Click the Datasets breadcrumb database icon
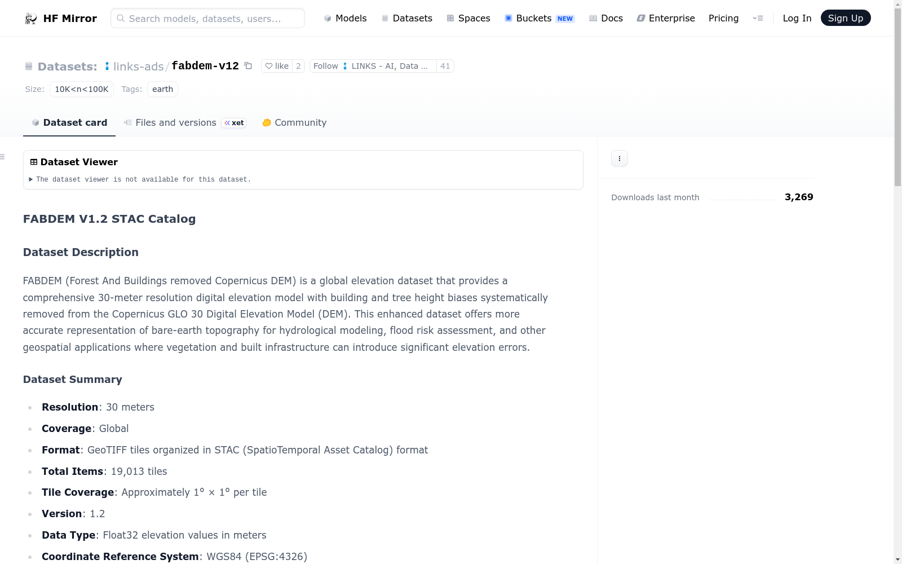Viewport: 902px width, 564px height. [x=29, y=67]
